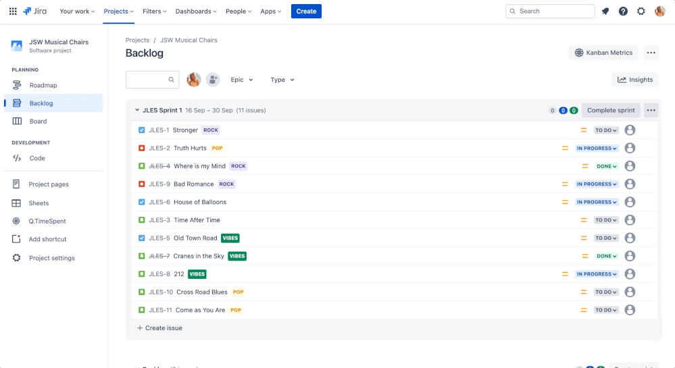This screenshot has width=675, height=368.
Task: Filter by the user avatar next to search
Action: pyautogui.click(x=194, y=80)
